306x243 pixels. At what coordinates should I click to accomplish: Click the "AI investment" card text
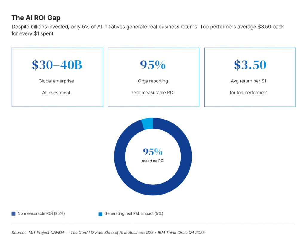click(x=56, y=93)
